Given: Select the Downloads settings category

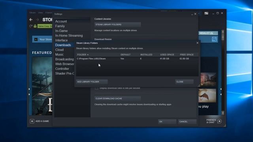Looking at the screenshot, I should (x=63, y=45).
